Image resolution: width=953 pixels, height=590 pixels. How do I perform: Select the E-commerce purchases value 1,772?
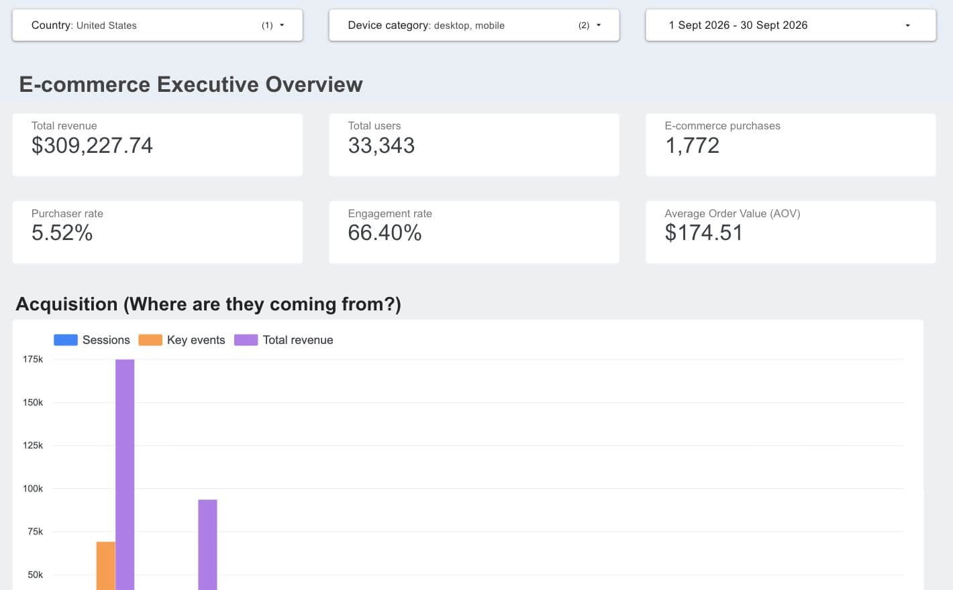click(x=692, y=145)
